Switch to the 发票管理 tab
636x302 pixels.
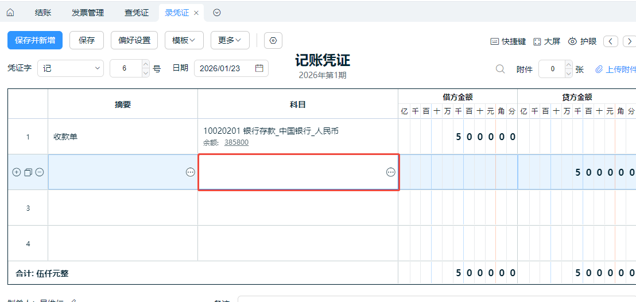tap(88, 13)
